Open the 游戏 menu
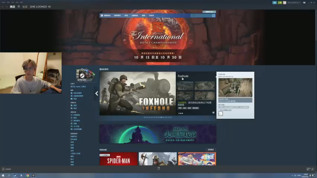 pos(17,2)
